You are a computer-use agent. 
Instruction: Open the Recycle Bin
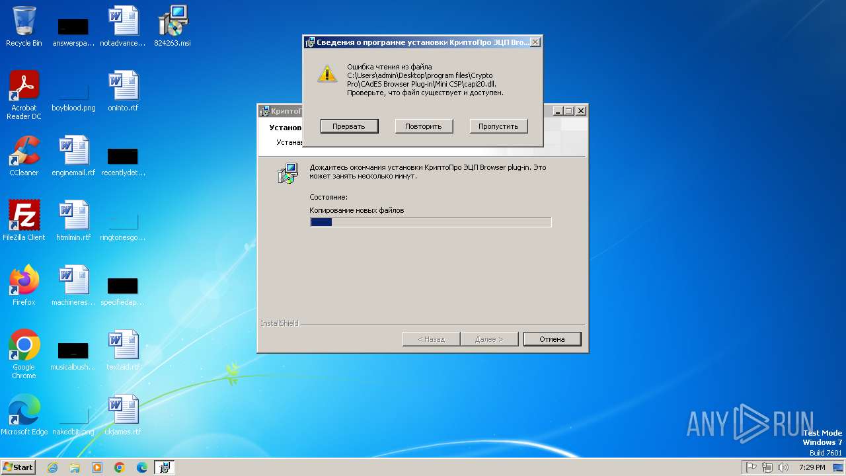tap(24, 26)
